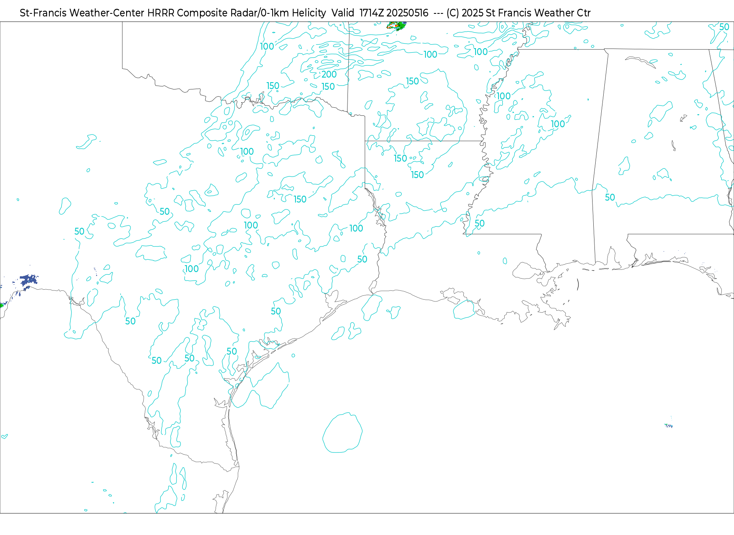The image size is (734, 535).
Task: Click the "(C) 2025 St Francis Weather Ctr" text
Action: coord(518,13)
